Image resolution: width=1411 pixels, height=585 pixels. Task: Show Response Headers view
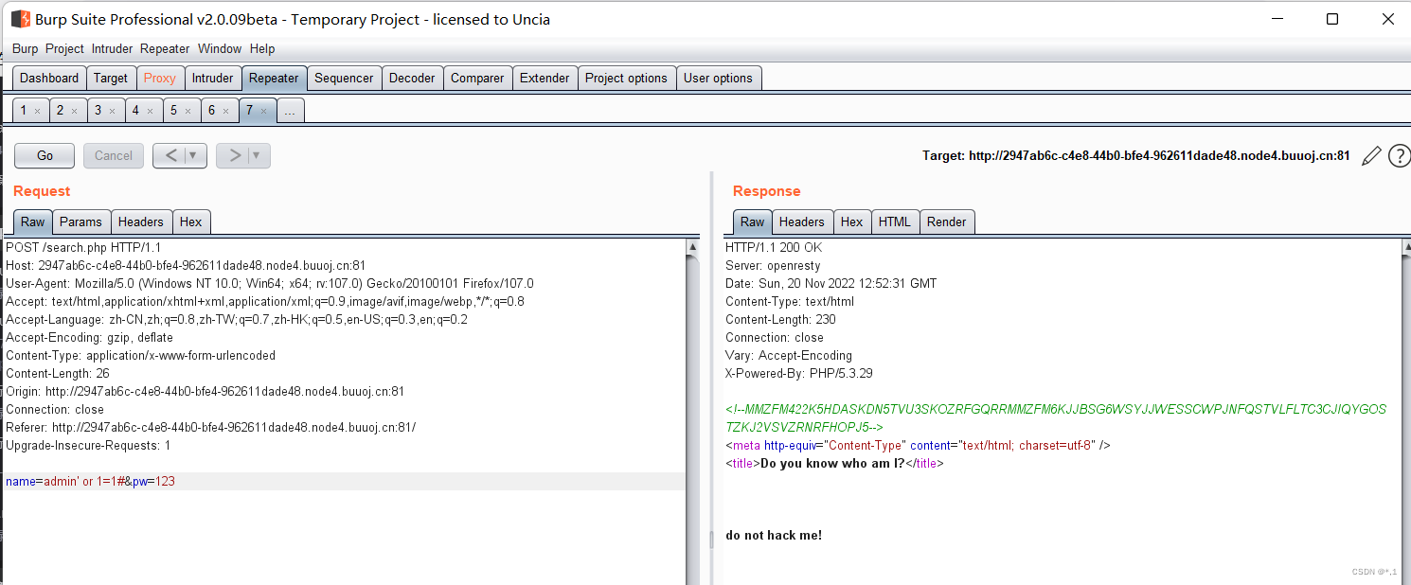pyautogui.click(x=802, y=222)
